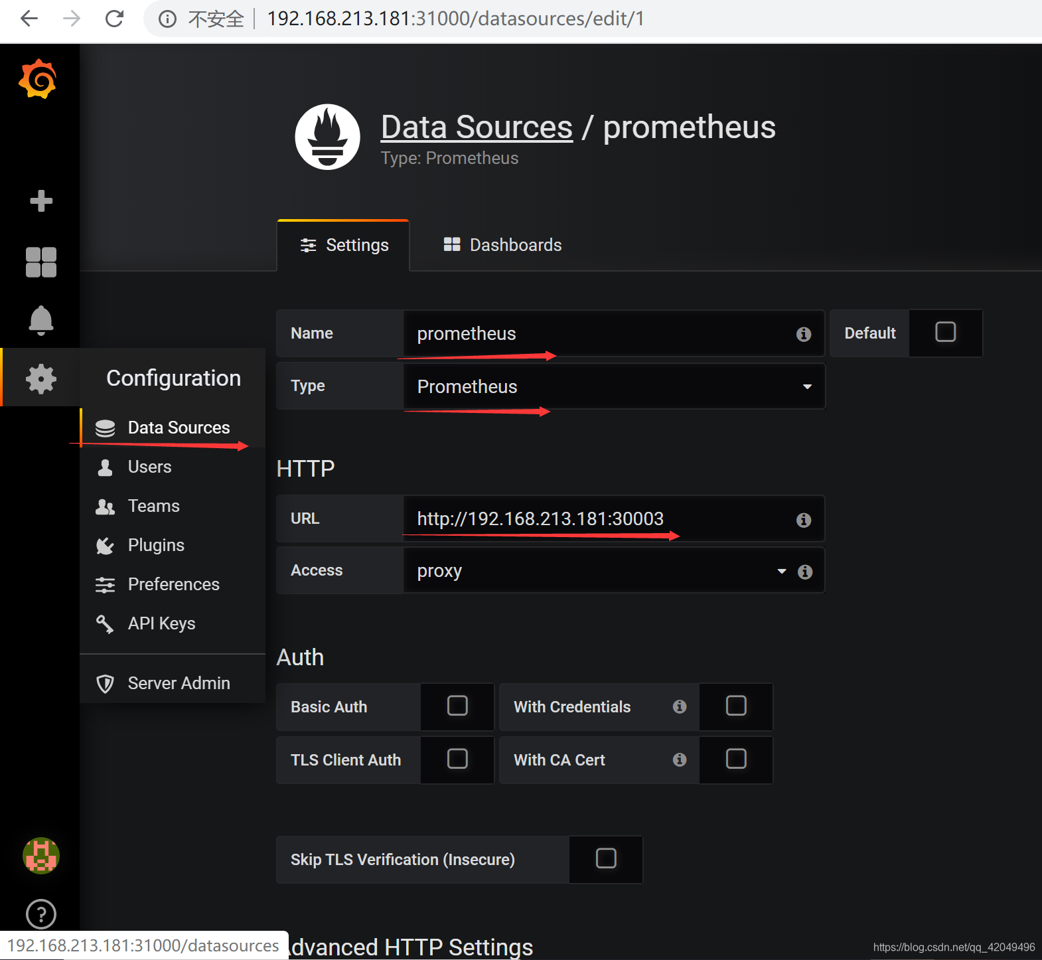
Task: Click the info icon beside Access dropdown
Action: point(804,572)
